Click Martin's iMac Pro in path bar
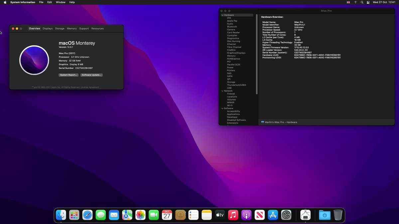 click(274, 122)
